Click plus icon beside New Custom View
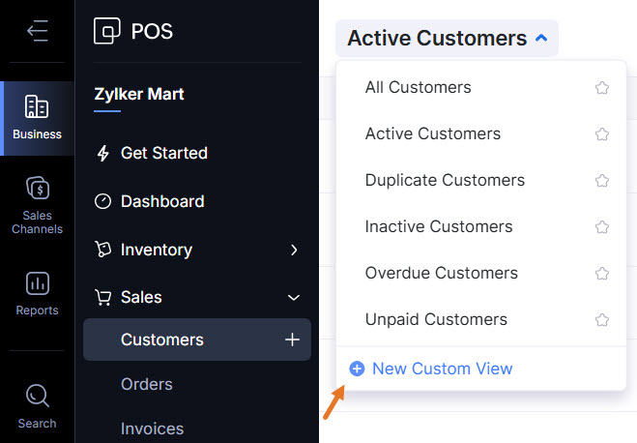This screenshot has height=443, width=637. [x=357, y=369]
